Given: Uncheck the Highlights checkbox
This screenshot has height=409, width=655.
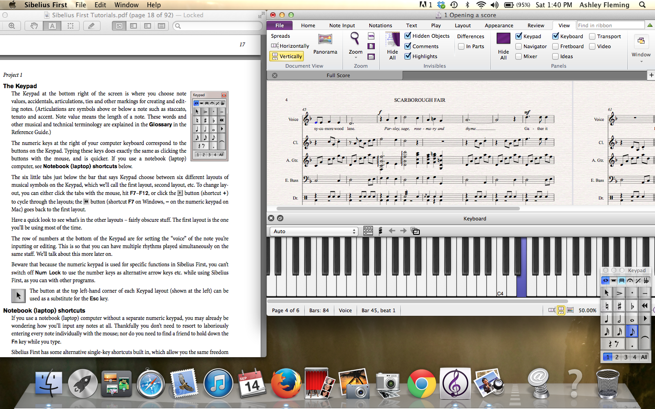Looking at the screenshot, I should pyautogui.click(x=408, y=56).
